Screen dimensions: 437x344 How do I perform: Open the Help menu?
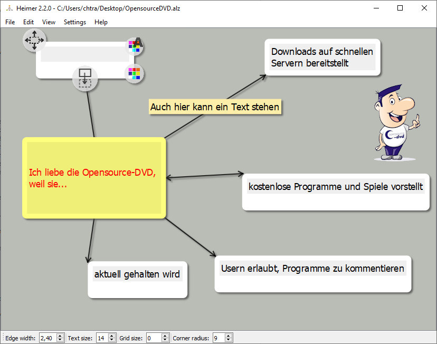[x=101, y=22]
